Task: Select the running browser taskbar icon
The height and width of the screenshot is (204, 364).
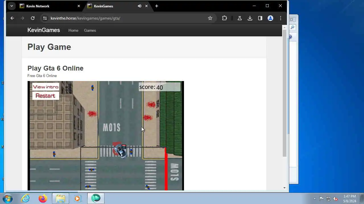Action: click(96, 198)
